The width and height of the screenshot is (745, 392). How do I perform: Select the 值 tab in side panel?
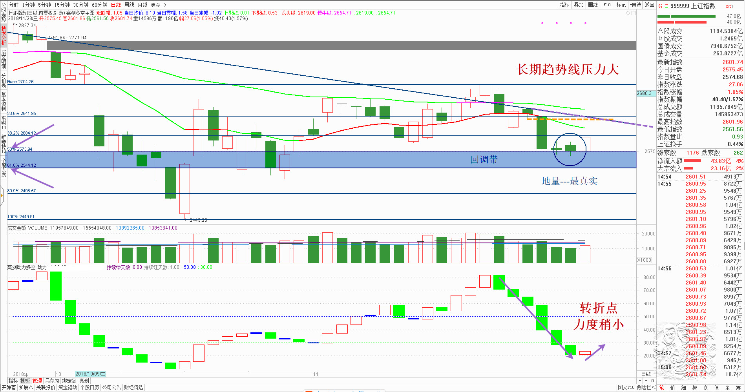(x=717, y=388)
